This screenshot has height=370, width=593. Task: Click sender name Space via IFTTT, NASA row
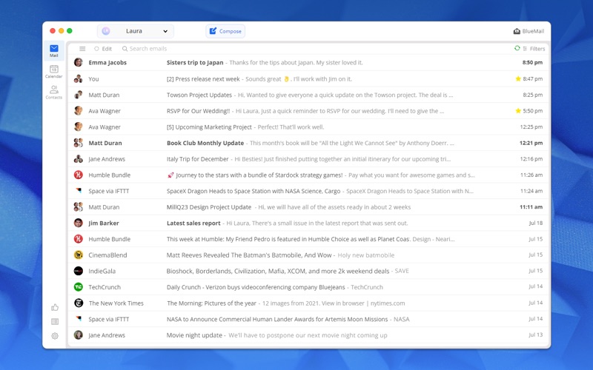(108, 319)
